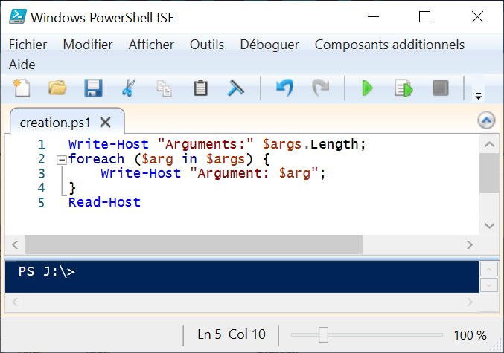Click line number 1 in the gutter
The width and height of the screenshot is (504, 353).
click(x=42, y=145)
